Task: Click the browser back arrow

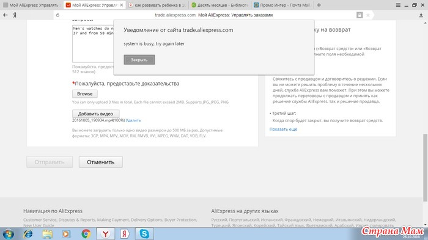Action: (x=5, y=15)
